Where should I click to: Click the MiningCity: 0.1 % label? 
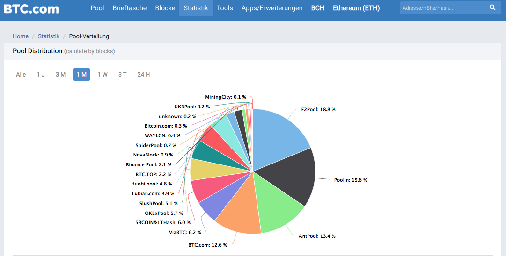(225, 97)
